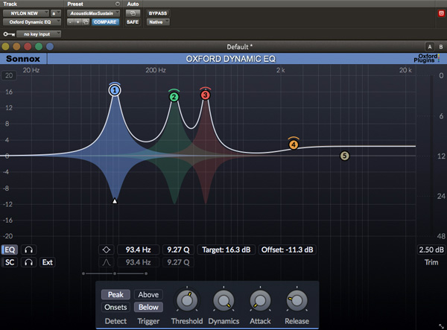Click the Oxford Plugins logo

click(427, 58)
